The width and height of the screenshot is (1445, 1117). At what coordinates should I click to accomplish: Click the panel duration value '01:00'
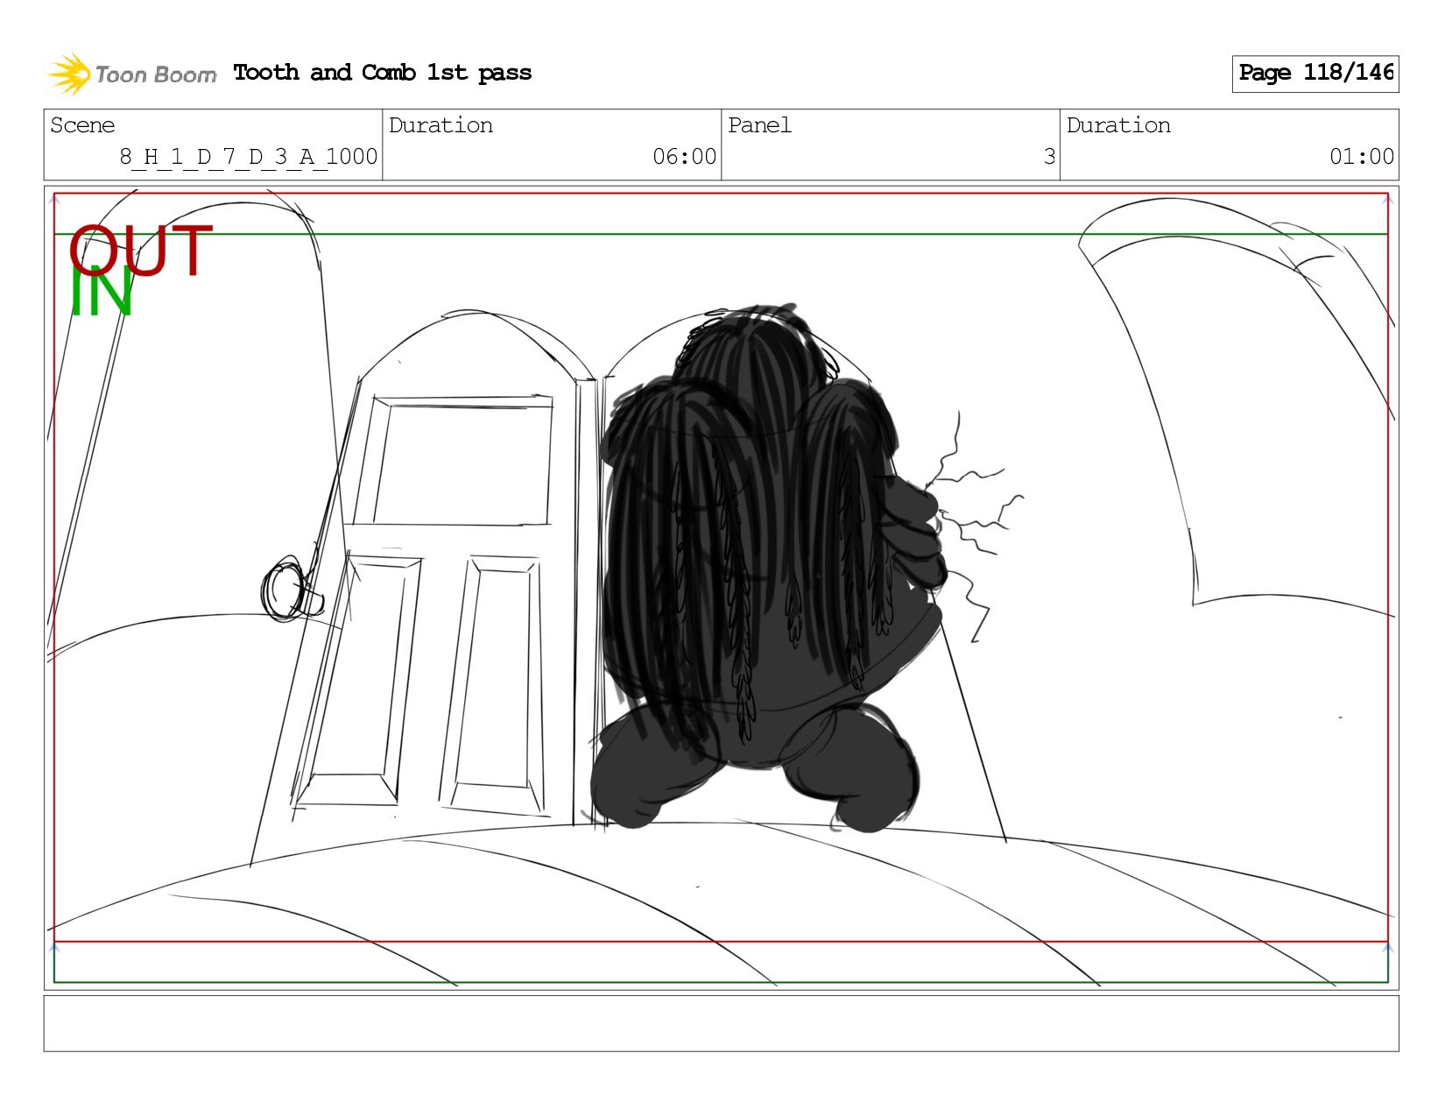(1362, 157)
